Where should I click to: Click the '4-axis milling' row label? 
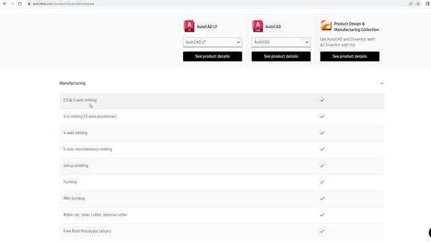tap(75, 133)
